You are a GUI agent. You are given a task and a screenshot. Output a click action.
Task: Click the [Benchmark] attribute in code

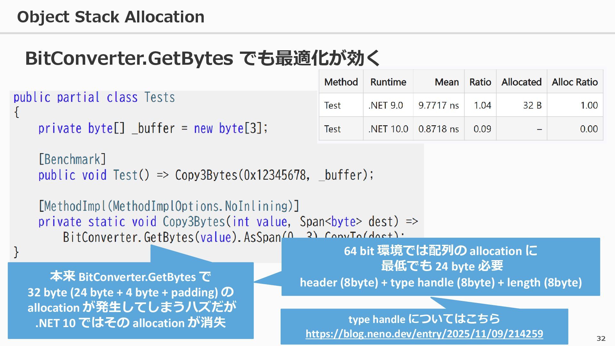72,159
